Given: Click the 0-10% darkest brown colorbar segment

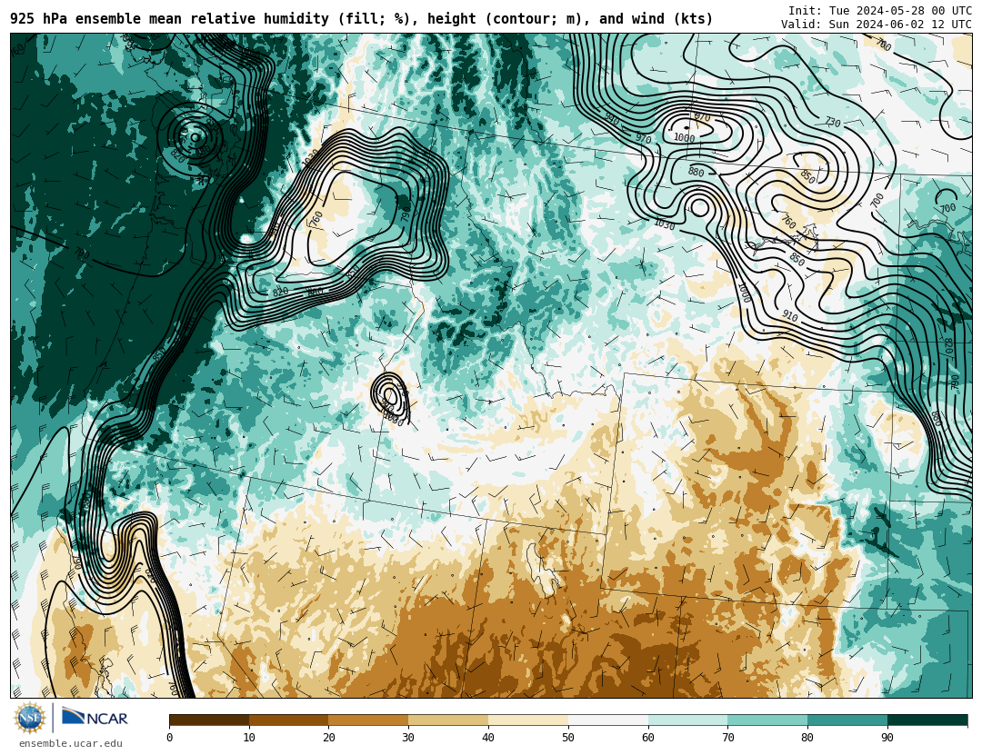Looking at the screenshot, I should click(209, 720).
